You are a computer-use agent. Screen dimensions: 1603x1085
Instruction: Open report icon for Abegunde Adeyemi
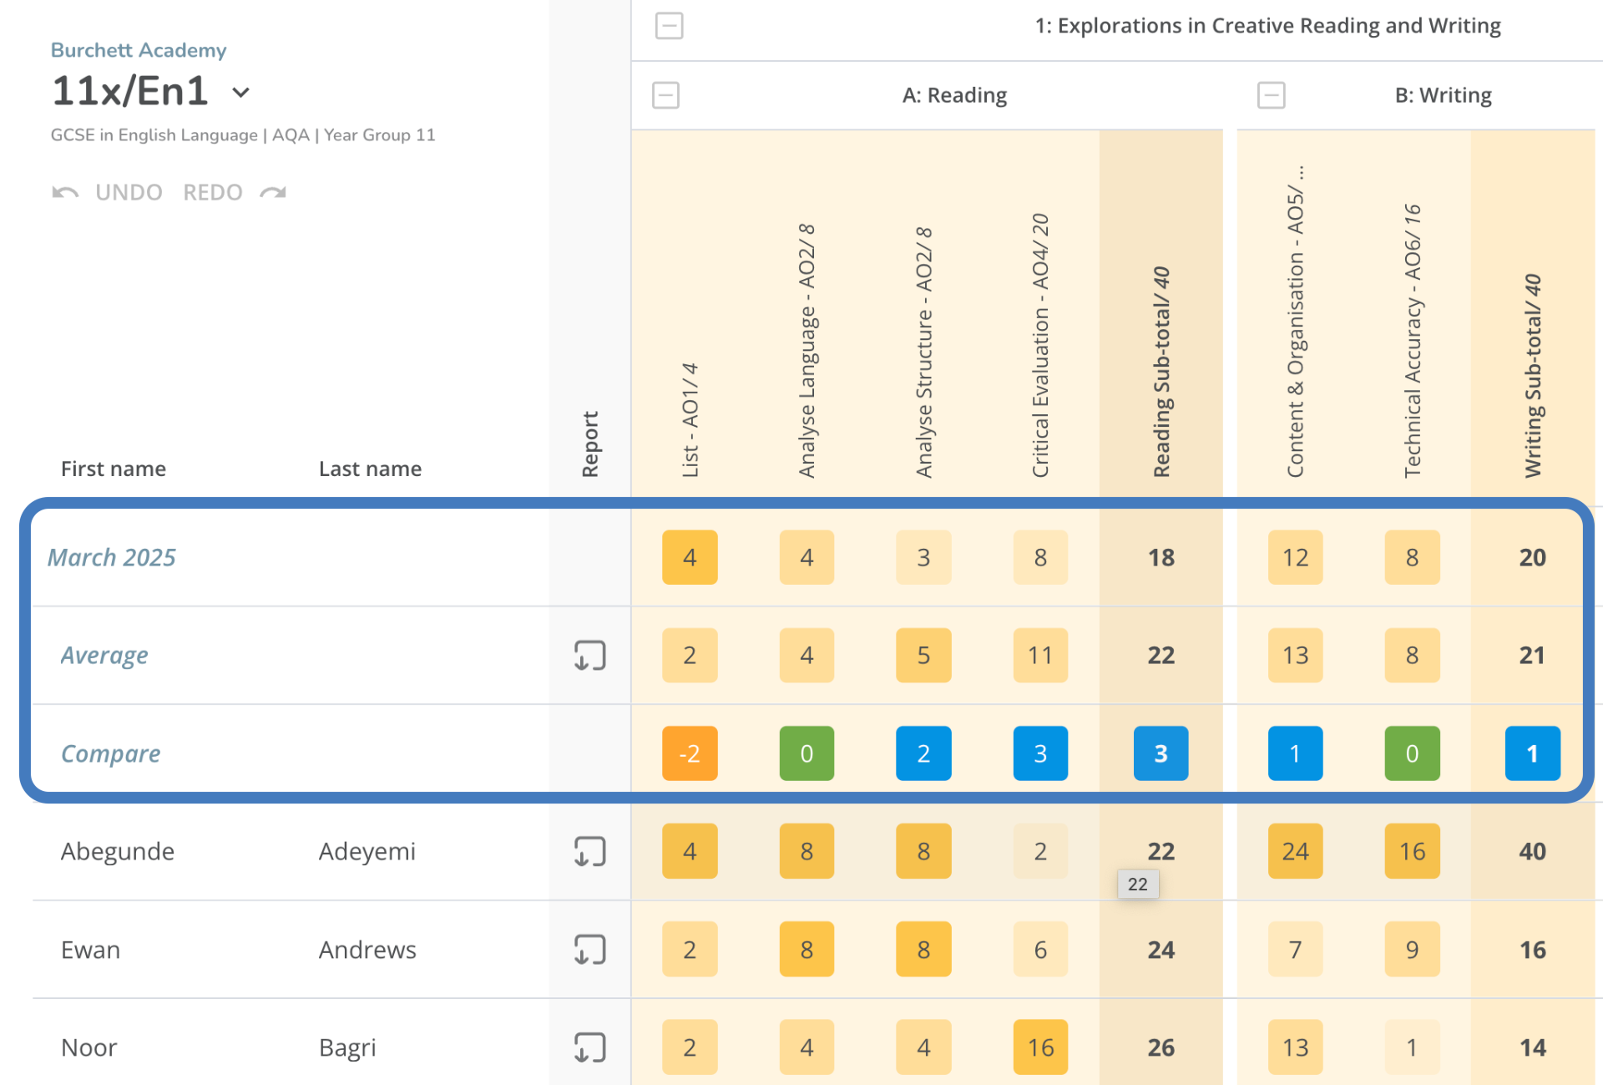click(589, 852)
